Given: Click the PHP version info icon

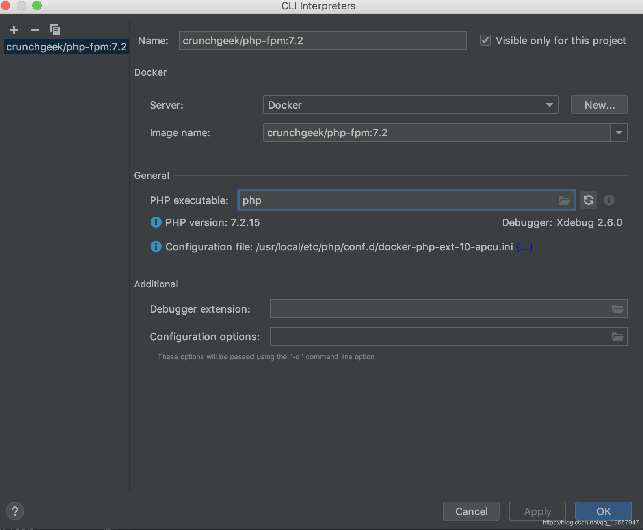Looking at the screenshot, I should coord(156,222).
